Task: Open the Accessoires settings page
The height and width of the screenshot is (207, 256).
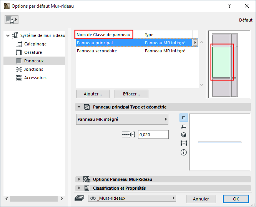Action: coord(35,78)
